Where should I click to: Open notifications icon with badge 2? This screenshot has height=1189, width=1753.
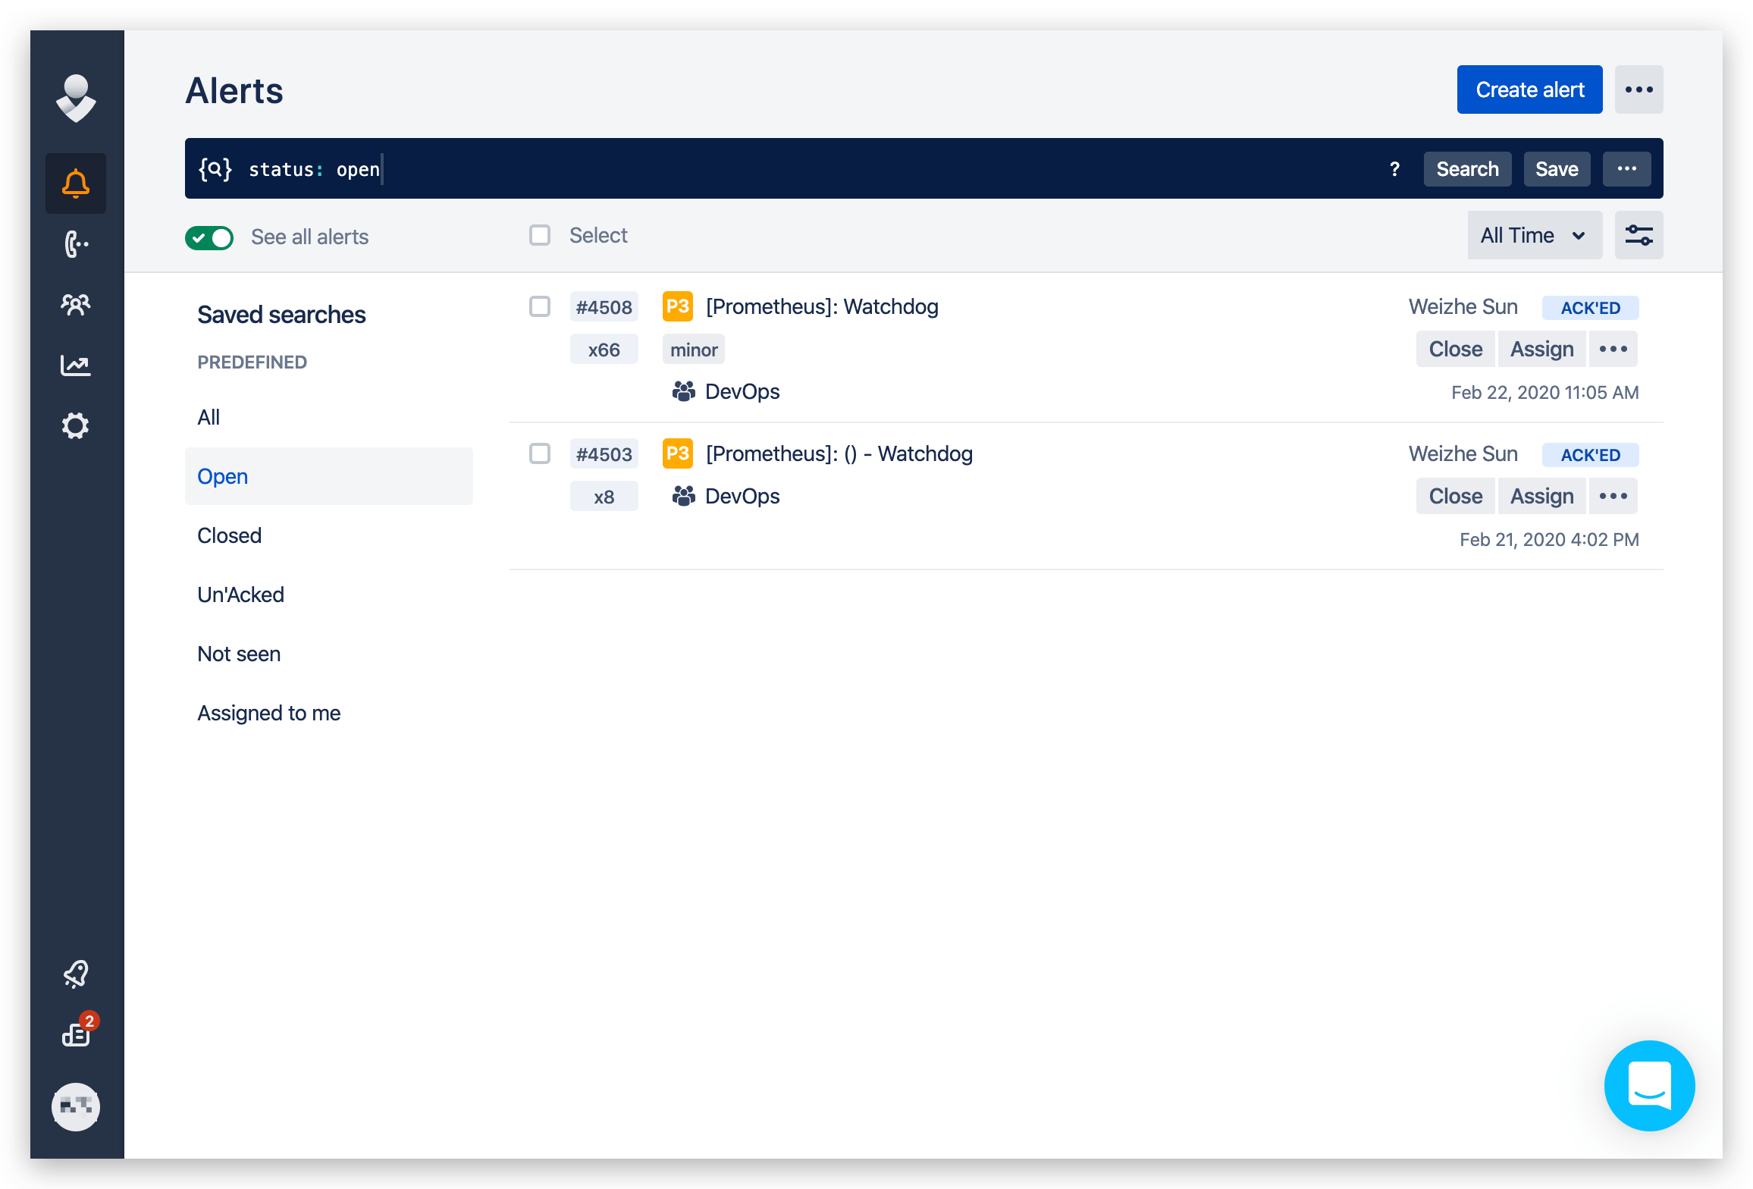pyautogui.click(x=76, y=1034)
